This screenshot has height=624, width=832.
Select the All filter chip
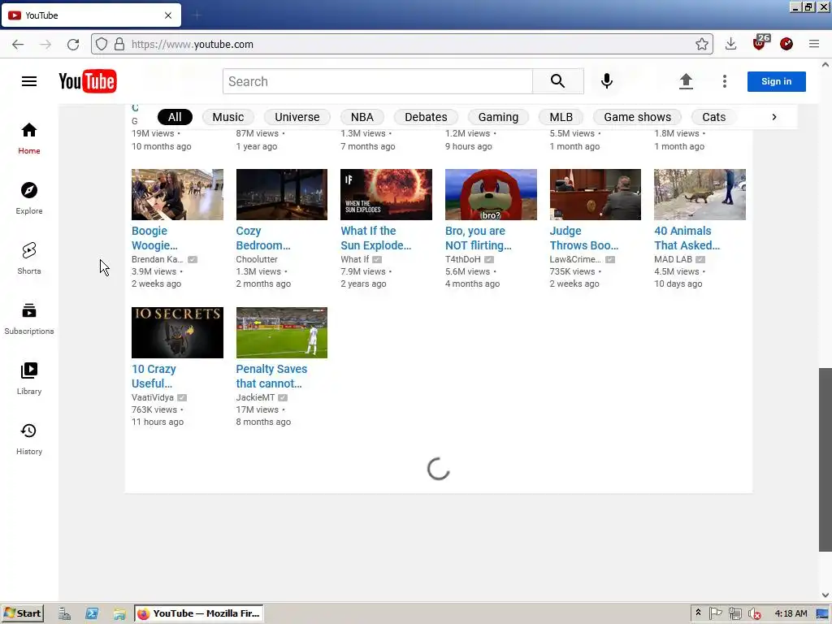pyautogui.click(x=175, y=117)
